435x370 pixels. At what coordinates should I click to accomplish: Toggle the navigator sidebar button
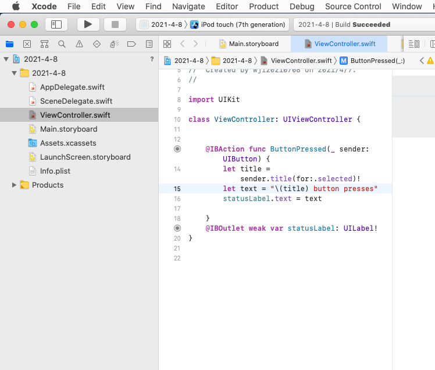click(56, 24)
